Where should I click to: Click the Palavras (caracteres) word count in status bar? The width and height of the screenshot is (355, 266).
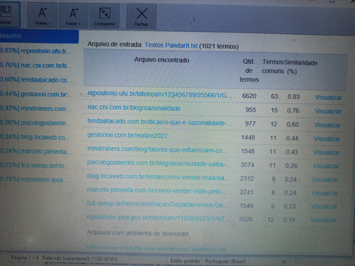[80, 259]
